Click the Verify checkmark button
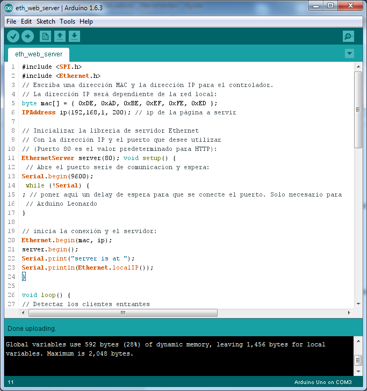Viewport: 367px width, 391px height. pos(13,37)
